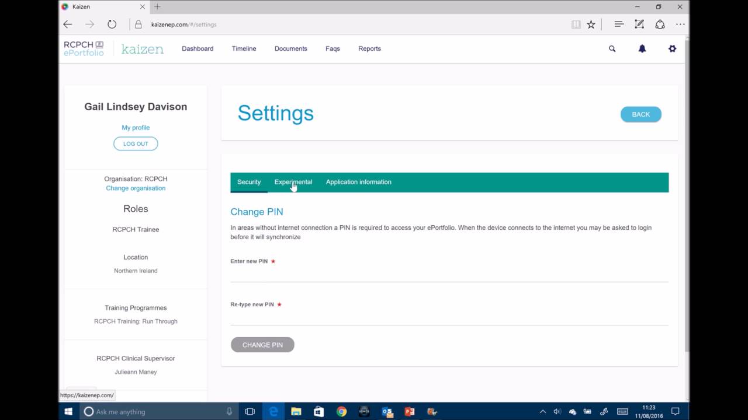Open a new browser tab
Viewport: 748px width, 420px height.
click(x=157, y=7)
